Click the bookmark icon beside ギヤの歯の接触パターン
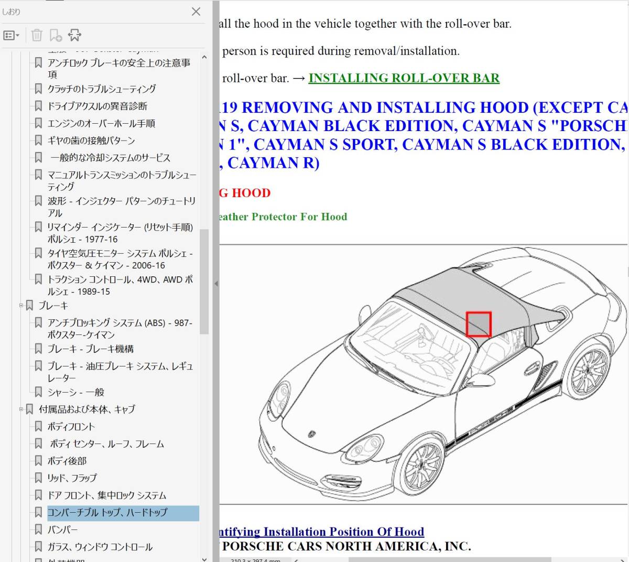The width and height of the screenshot is (629, 562). click(38, 140)
